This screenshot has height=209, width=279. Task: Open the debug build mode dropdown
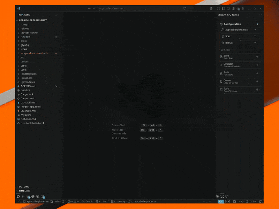pyautogui.click(x=239, y=42)
